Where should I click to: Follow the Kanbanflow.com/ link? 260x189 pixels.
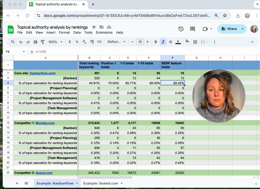click(x=43, y=73)
